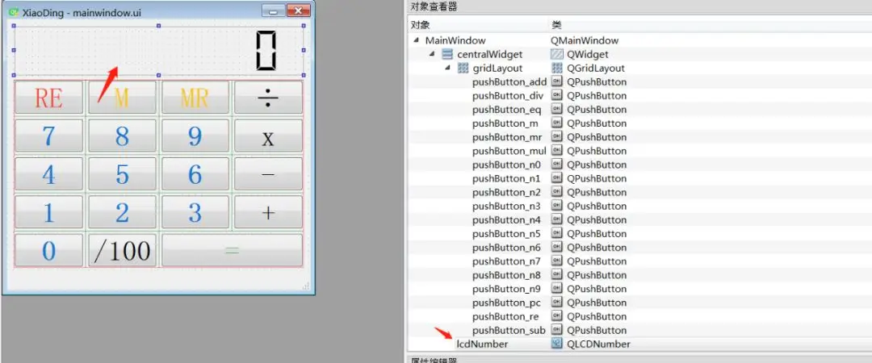The height and width of the screenshot is (363, 872).
Task: Click the Qt icon in mainwindow.ui title
Action: click(14, 11)
